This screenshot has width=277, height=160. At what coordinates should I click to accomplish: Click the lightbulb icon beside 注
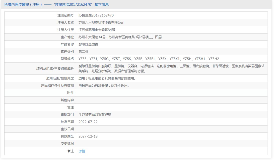tap(69, 151)
